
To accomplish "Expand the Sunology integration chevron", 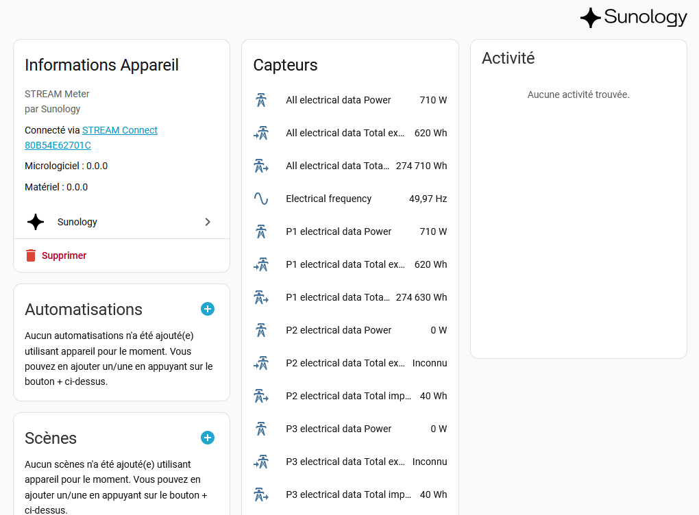I will 208,222.
